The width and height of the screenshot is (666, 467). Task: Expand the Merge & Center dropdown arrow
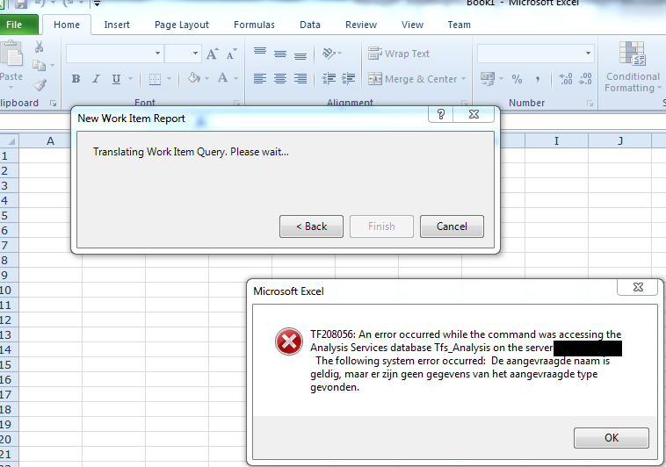[465, 79]
